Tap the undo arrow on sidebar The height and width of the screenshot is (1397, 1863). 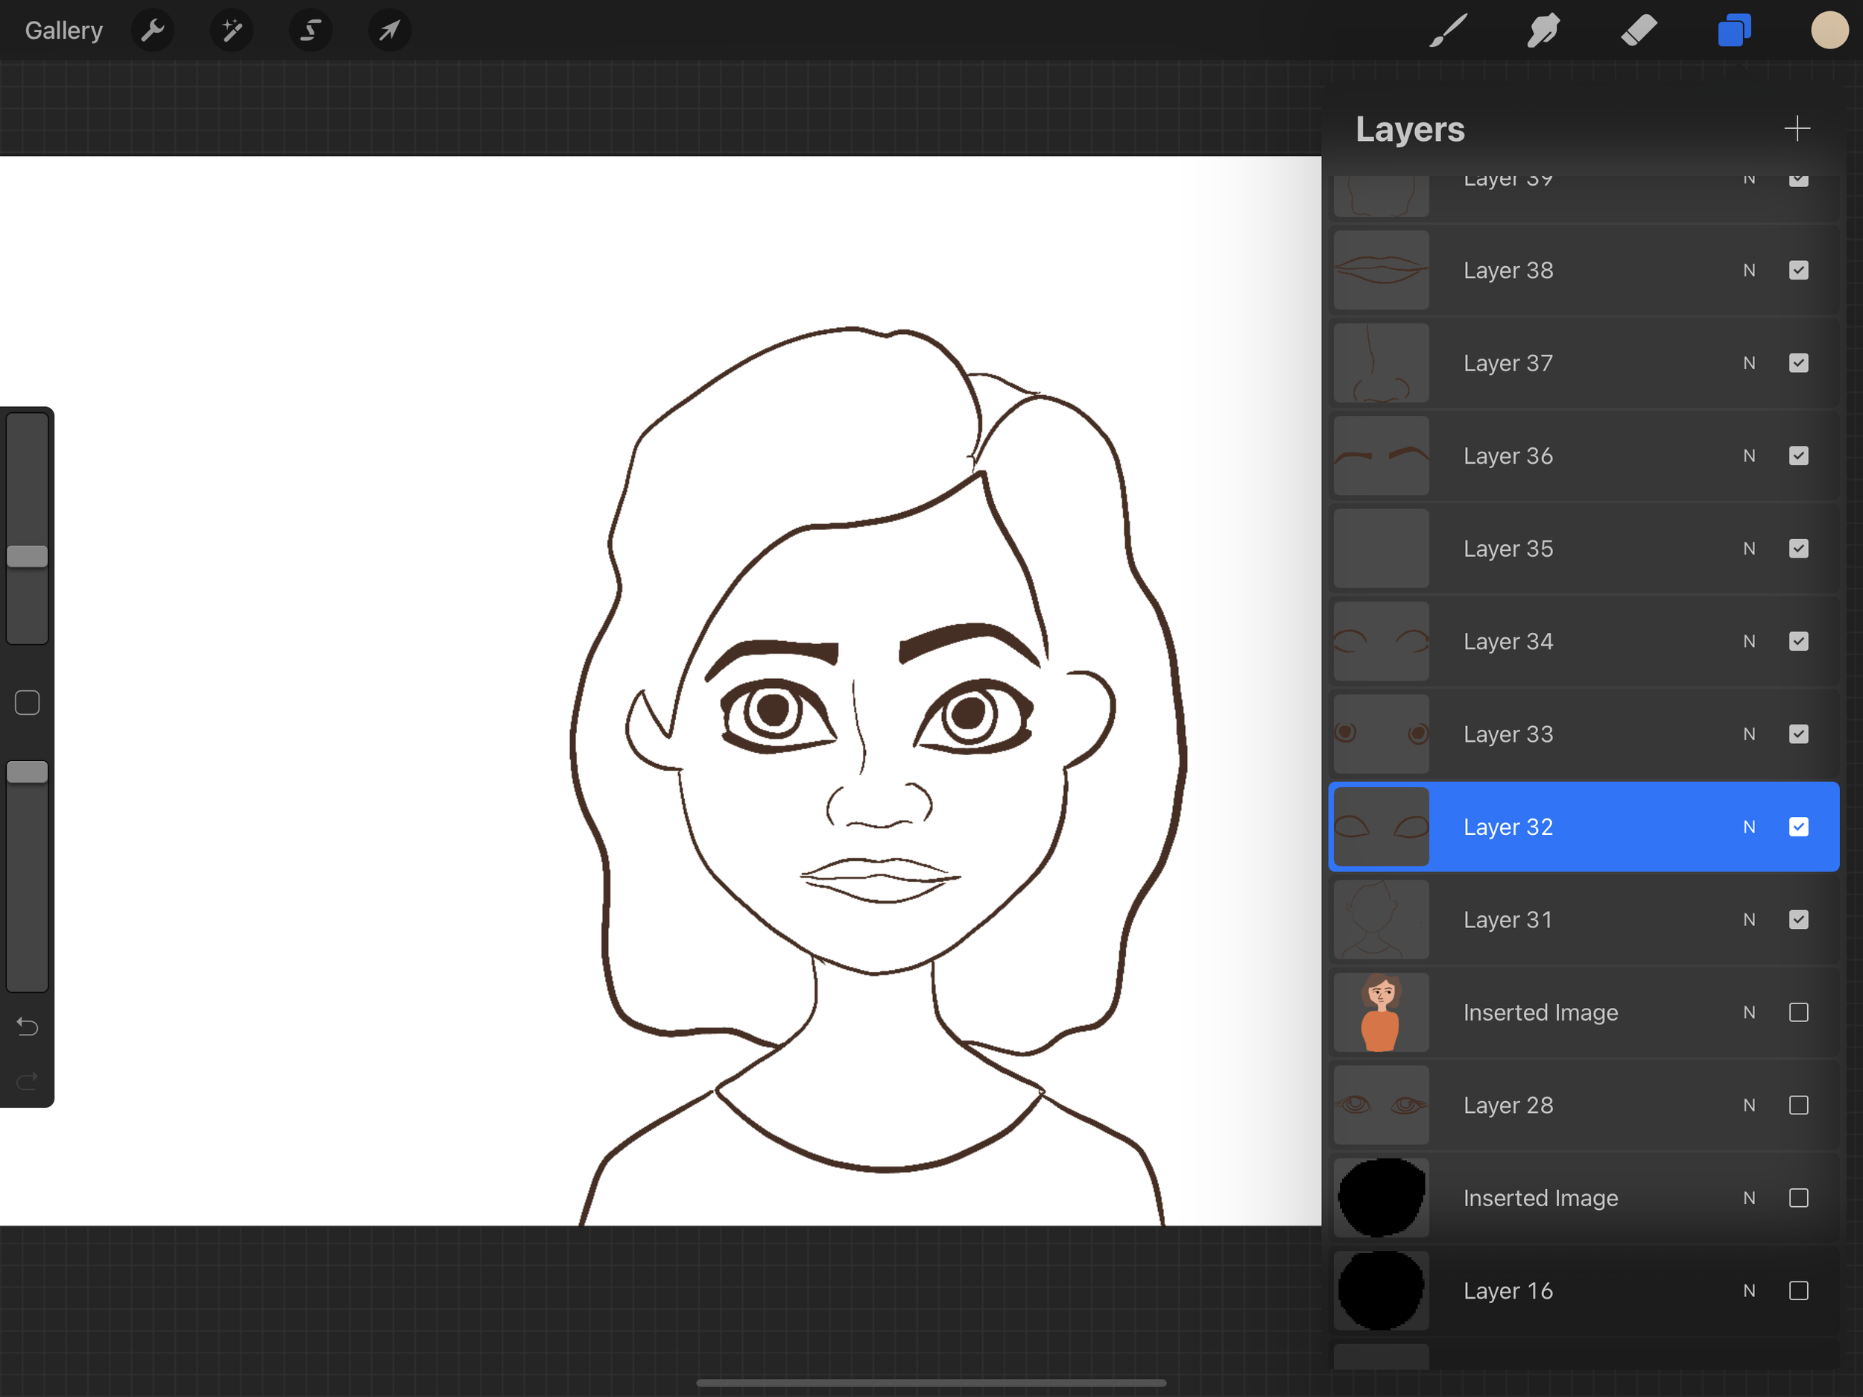point(28,1027)
